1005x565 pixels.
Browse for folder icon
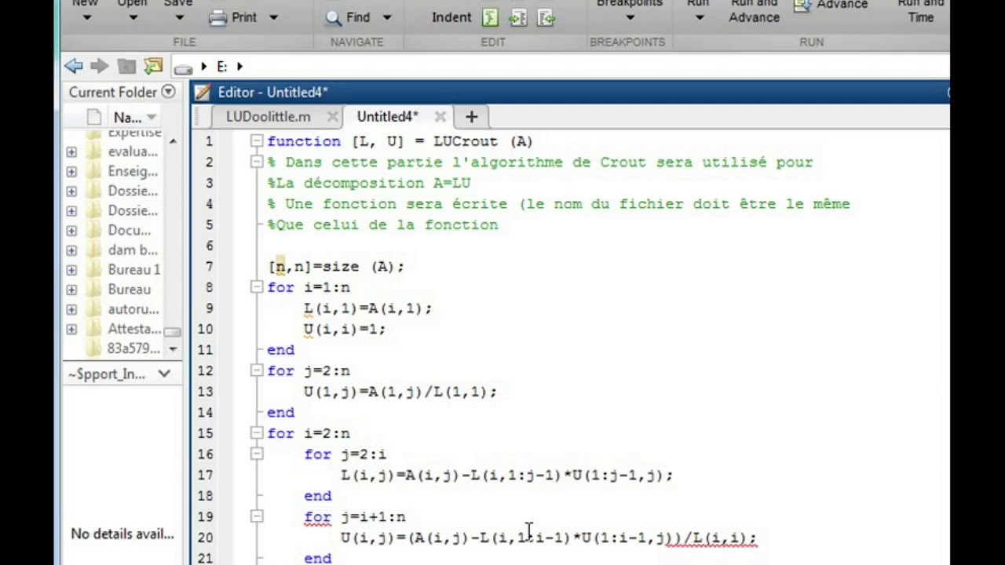click(153, 67)
